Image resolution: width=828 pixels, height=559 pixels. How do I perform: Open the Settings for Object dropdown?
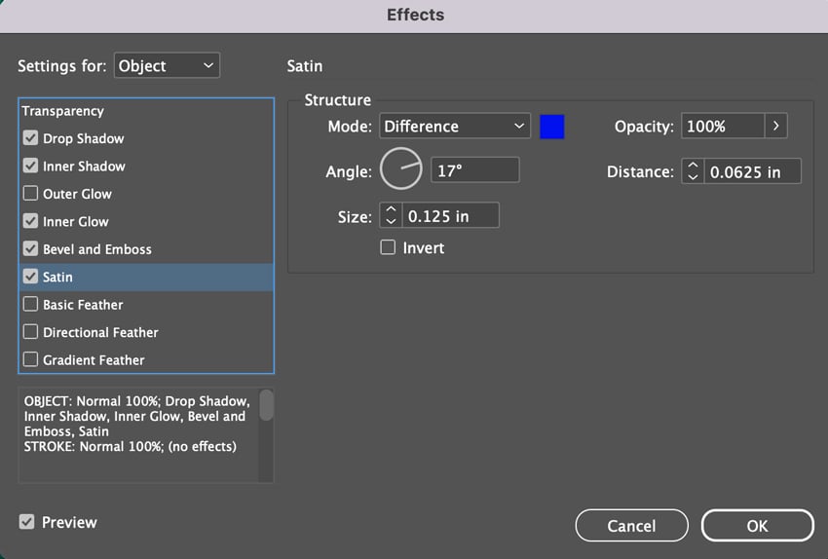tap(167, 65)
